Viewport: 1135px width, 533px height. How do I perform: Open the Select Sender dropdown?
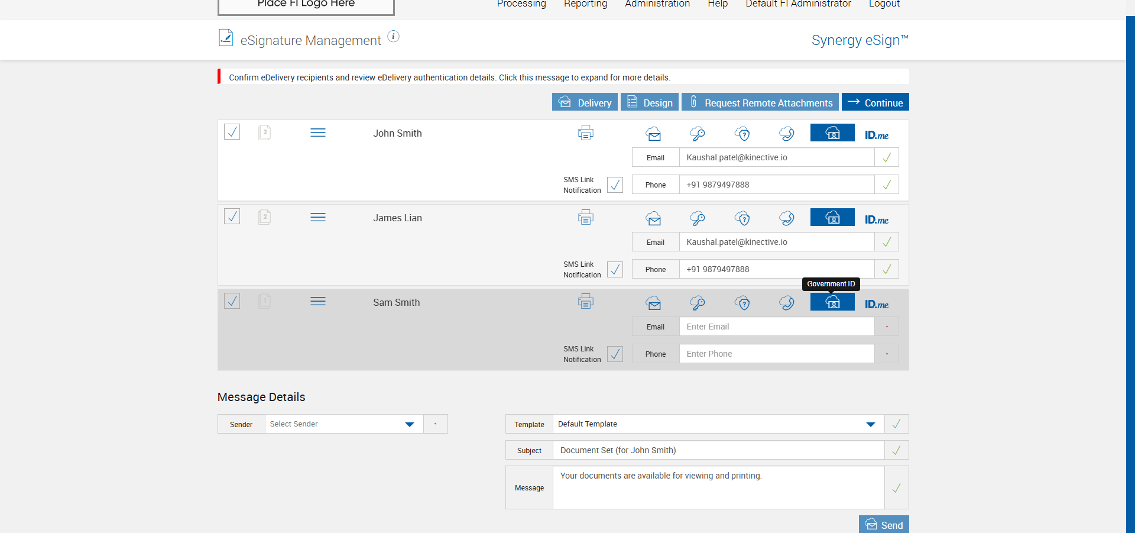point(344,424)
